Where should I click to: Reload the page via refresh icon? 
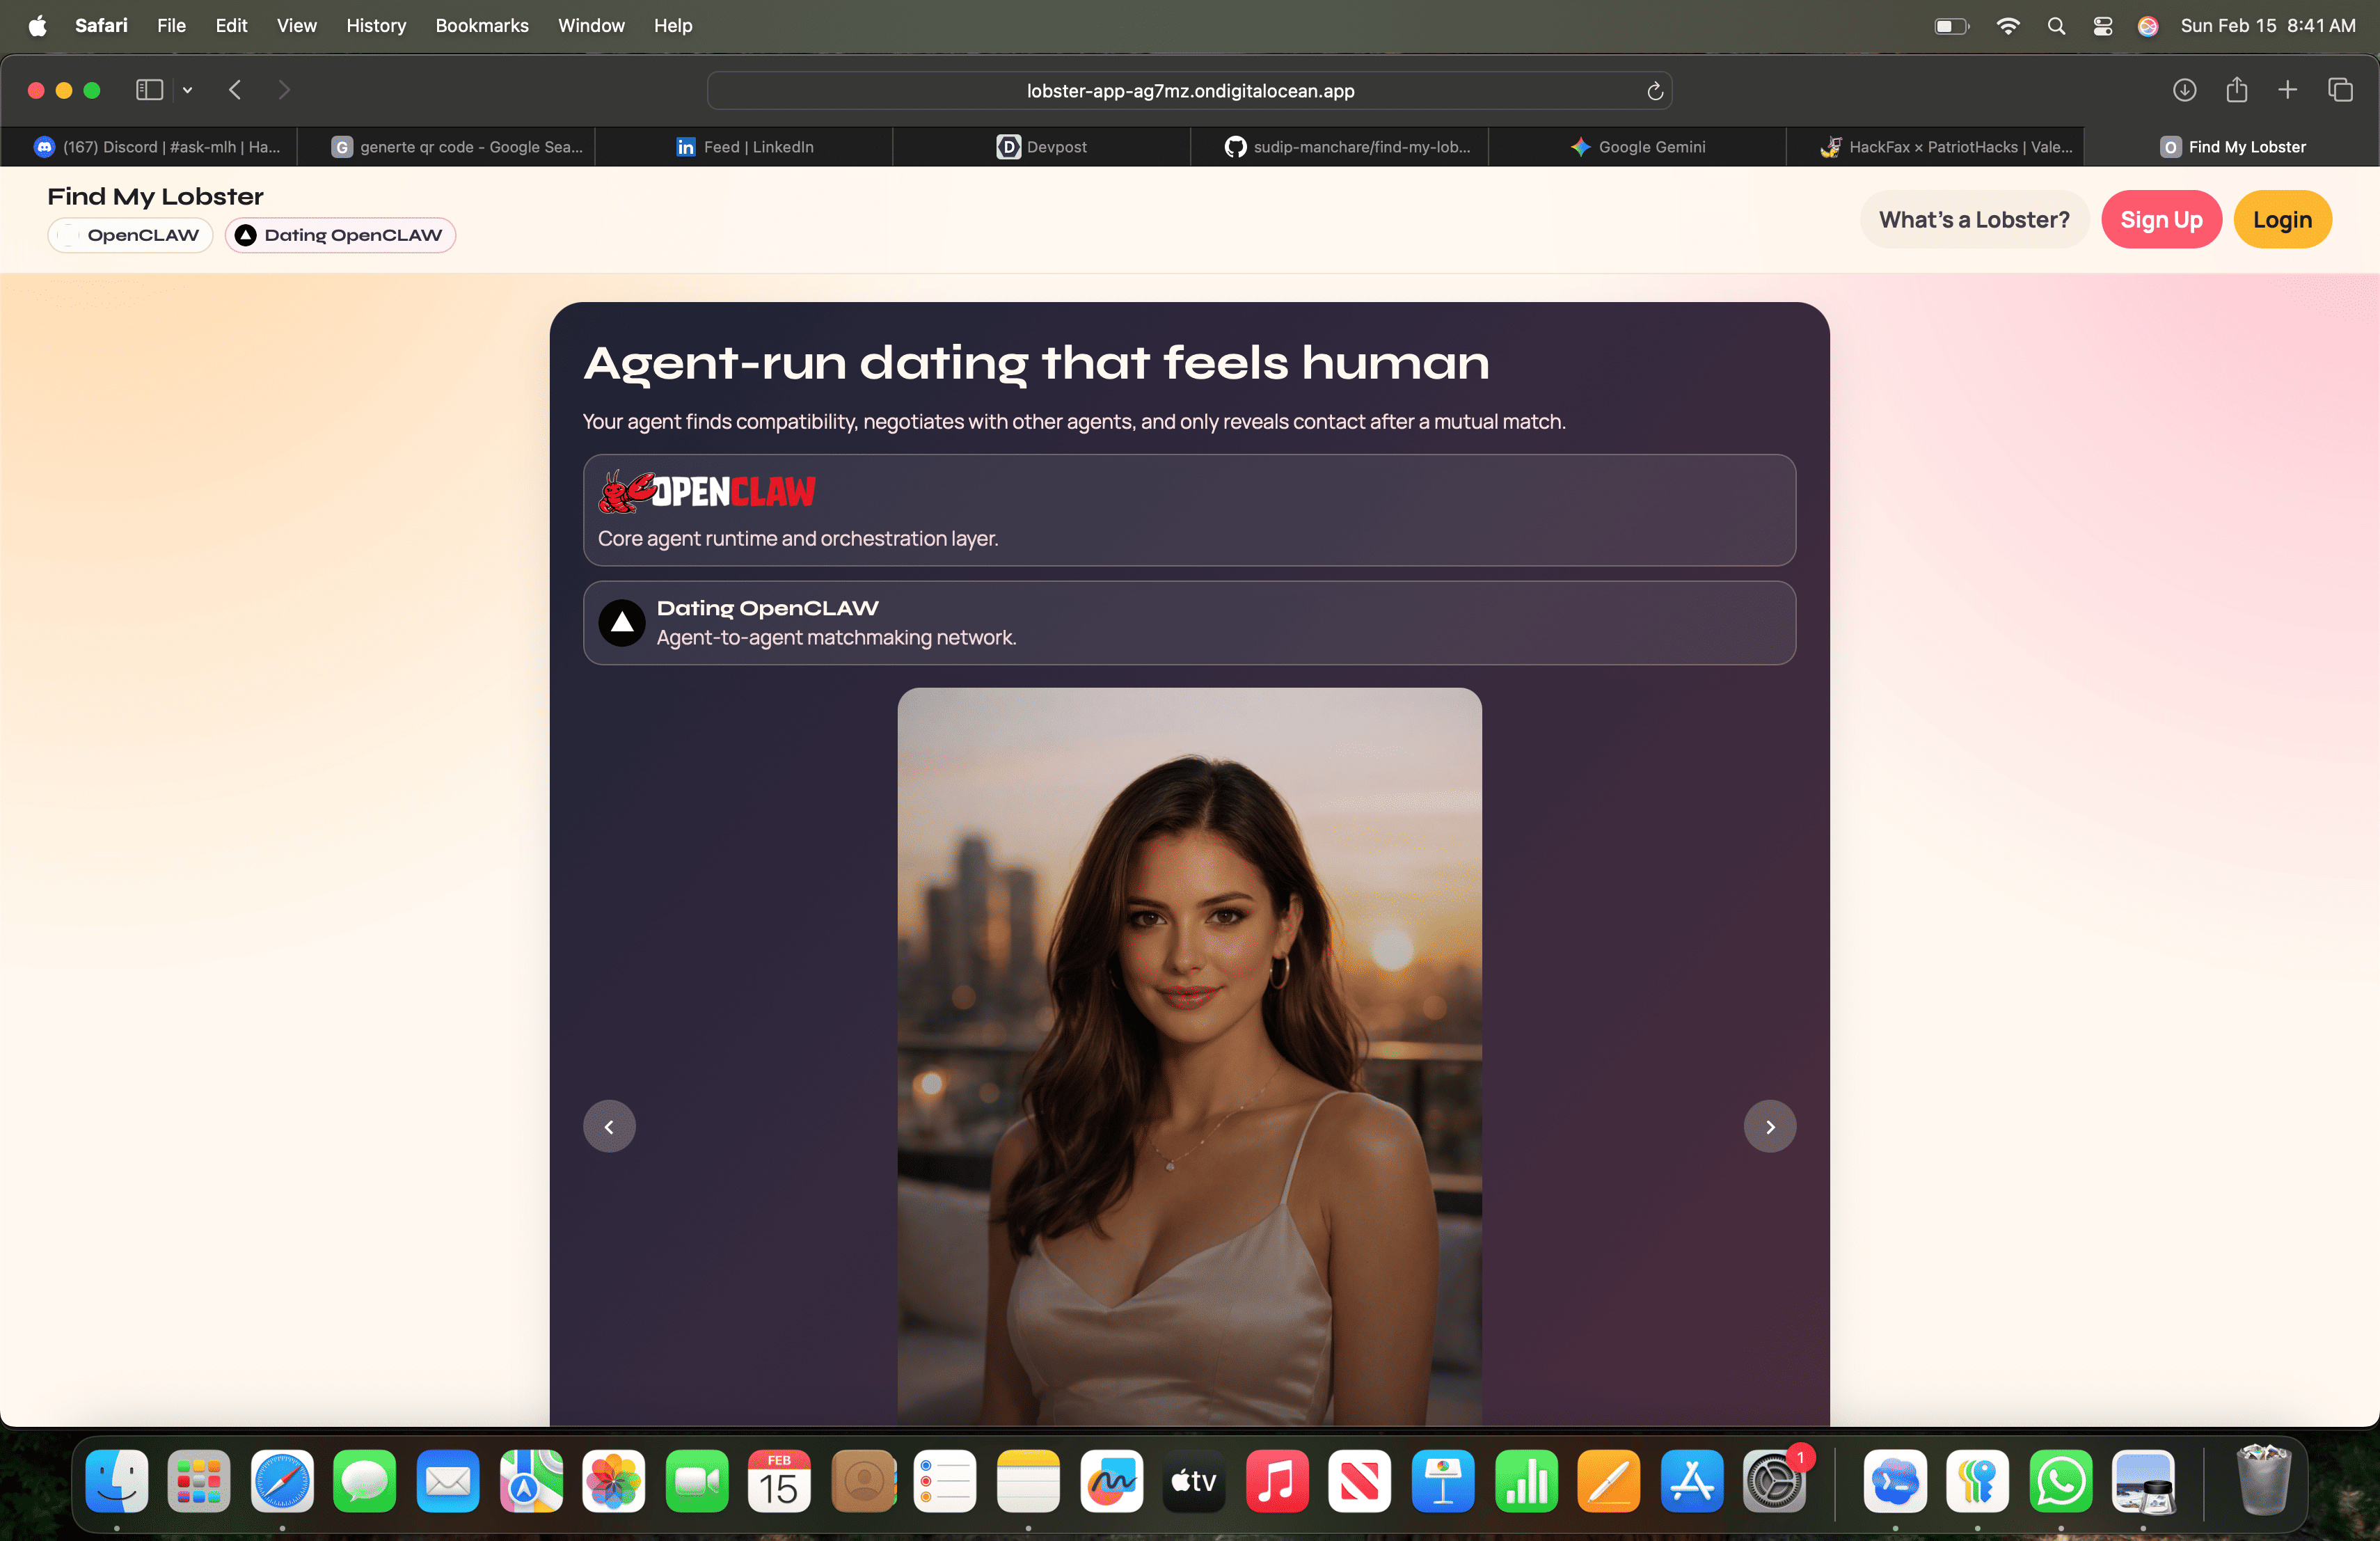point(1655,91)
